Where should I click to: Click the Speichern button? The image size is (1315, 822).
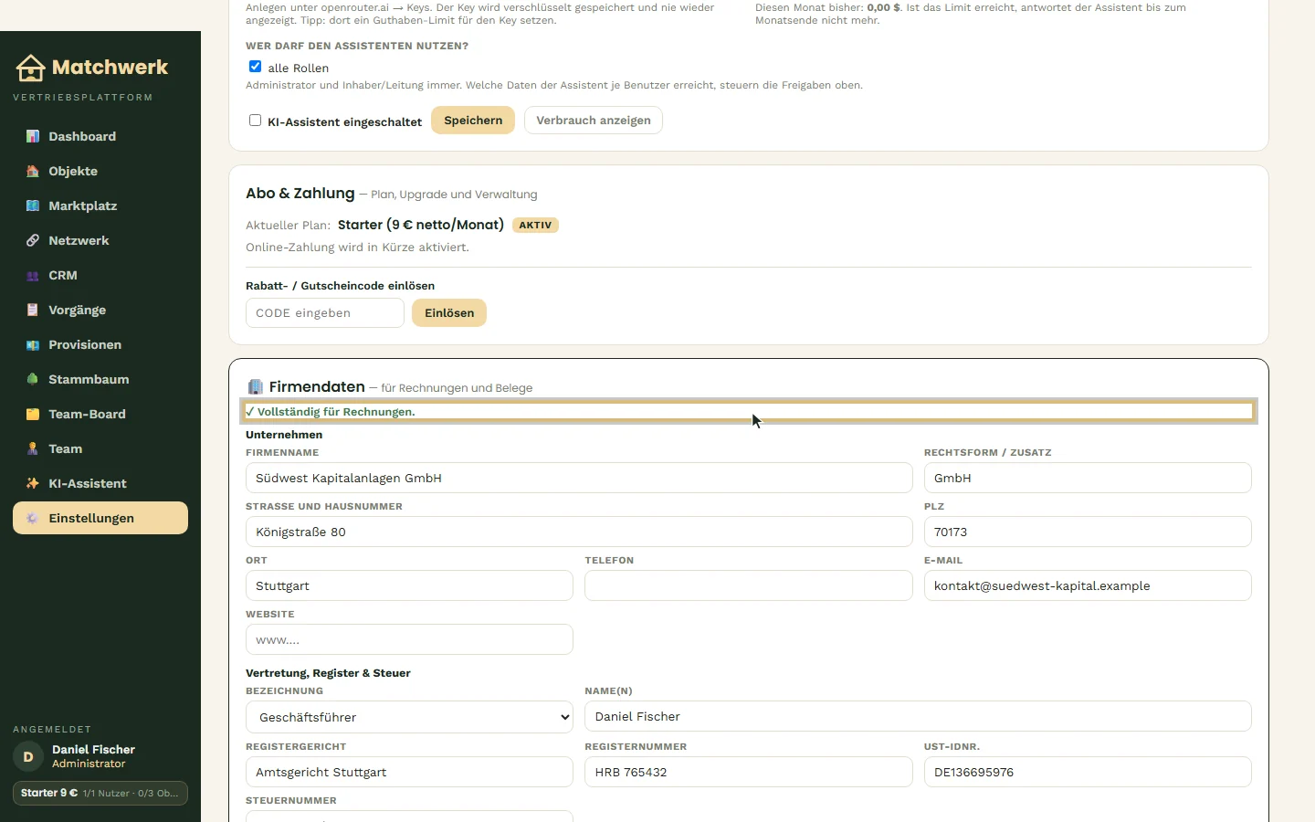point(473,121)
